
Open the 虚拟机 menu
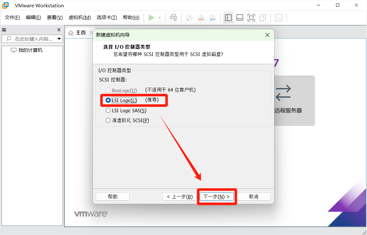(79, 17)
